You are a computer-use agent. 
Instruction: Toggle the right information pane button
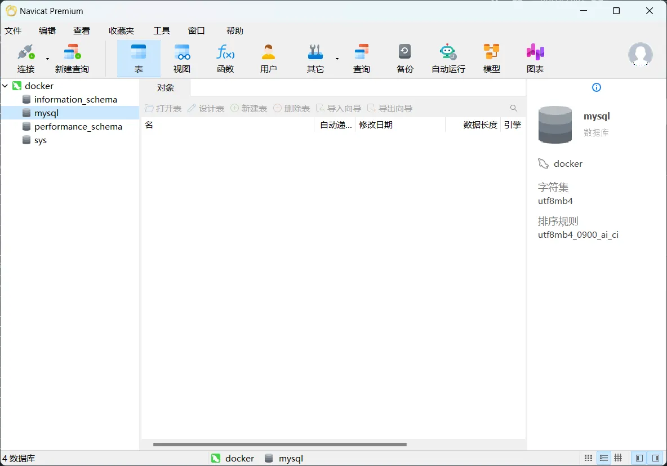(x=655, y=458)
